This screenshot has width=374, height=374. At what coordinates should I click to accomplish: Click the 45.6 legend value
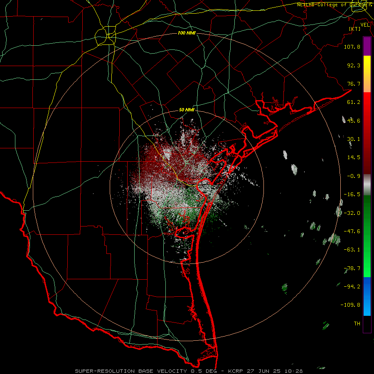(x=354, y=121)
